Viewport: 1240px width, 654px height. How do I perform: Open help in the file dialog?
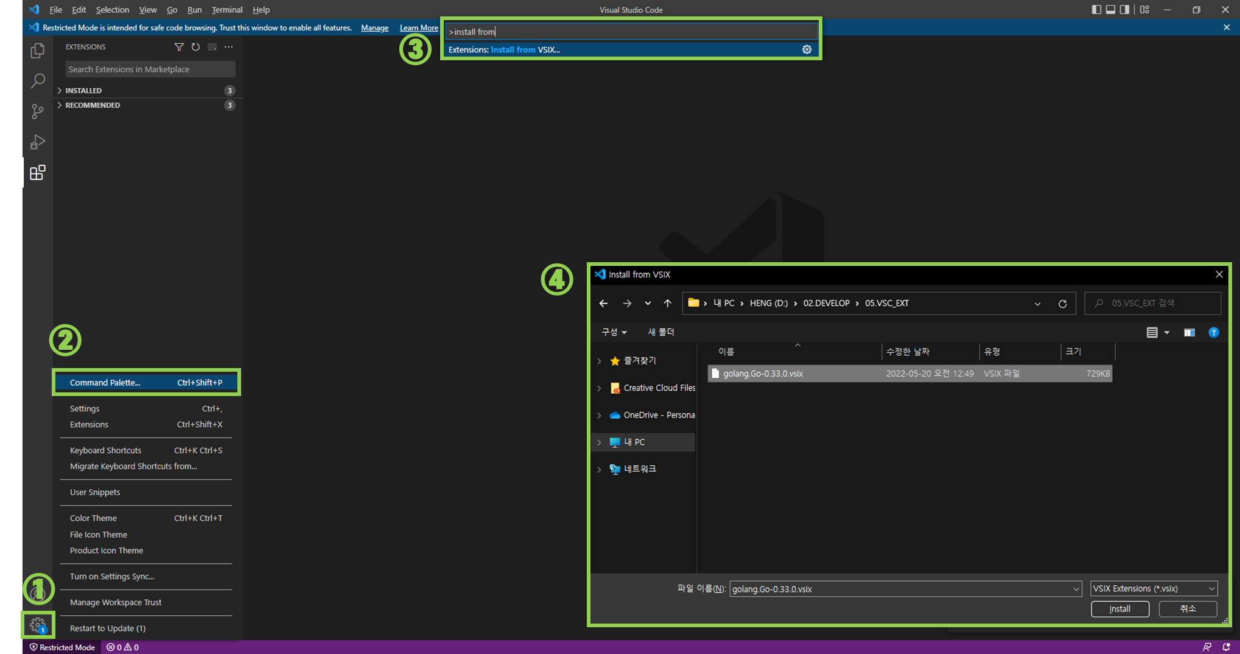point(1214,332)
